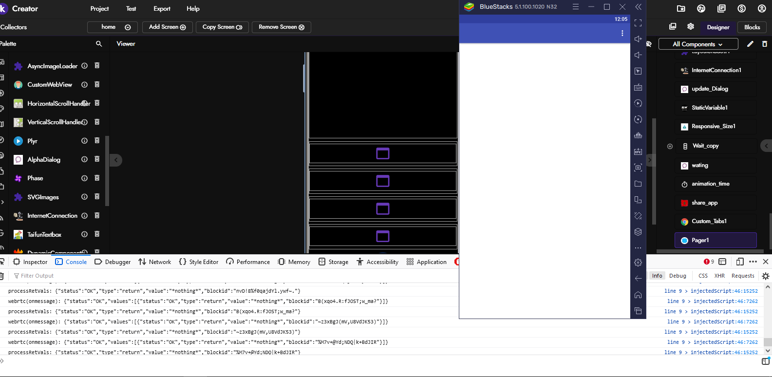Collapse the BlueStacks side toolbar
The width and height of the screenshot is (772, 377).
[638, 7]
